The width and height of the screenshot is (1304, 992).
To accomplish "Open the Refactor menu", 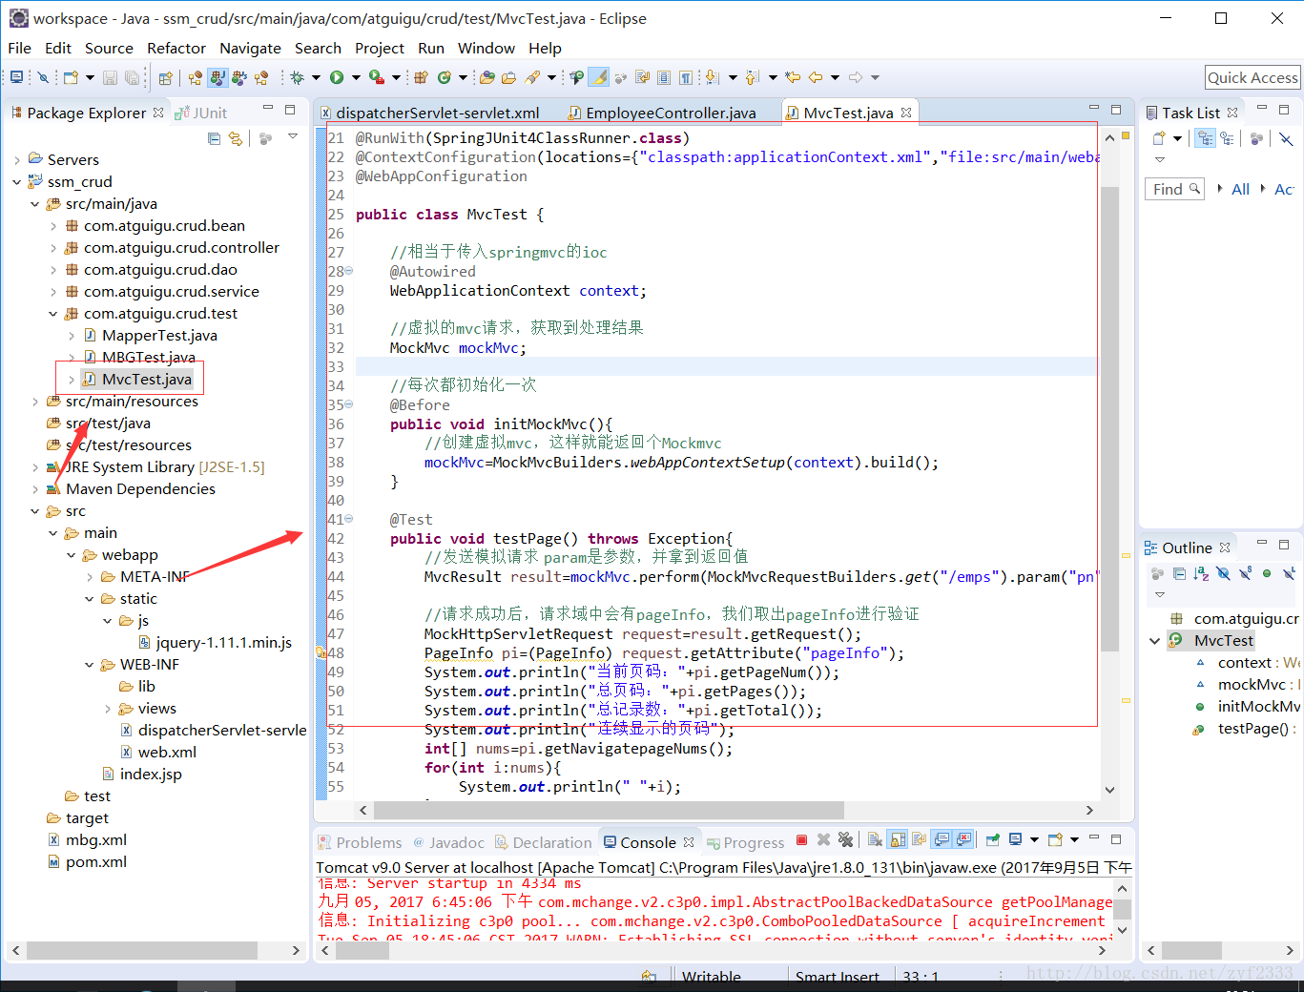I will coord(176,48).
